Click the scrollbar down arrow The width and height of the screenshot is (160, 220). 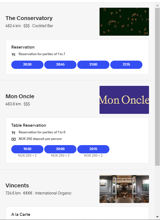coord(157,217)
